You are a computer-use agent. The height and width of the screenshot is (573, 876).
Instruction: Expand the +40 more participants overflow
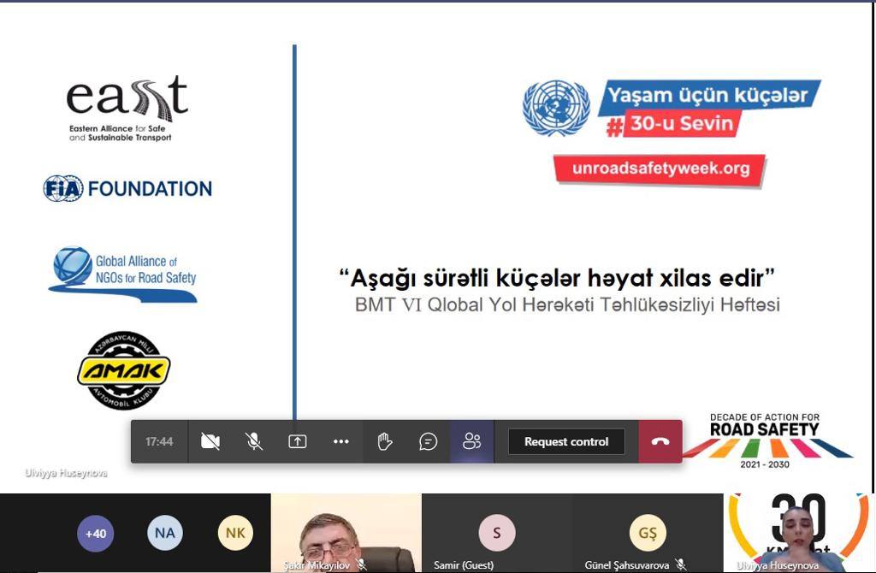pos(95,534)
